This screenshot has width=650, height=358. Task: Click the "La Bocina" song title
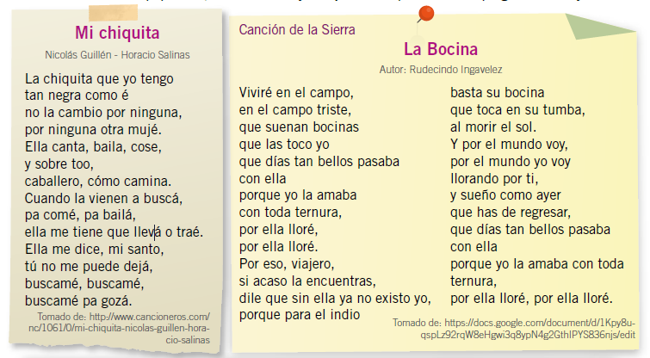pos(440,49)
